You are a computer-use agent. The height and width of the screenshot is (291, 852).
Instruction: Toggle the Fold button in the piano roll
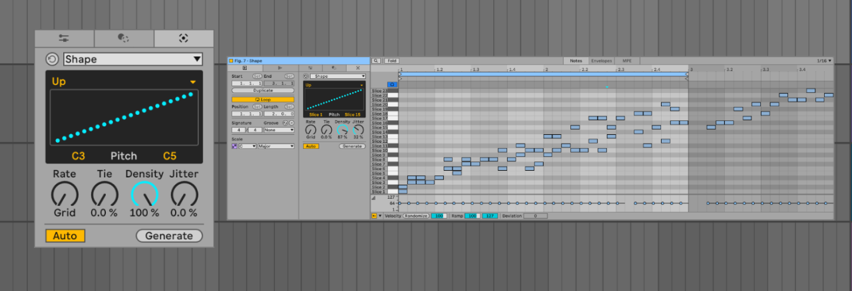tap(391, 60)
